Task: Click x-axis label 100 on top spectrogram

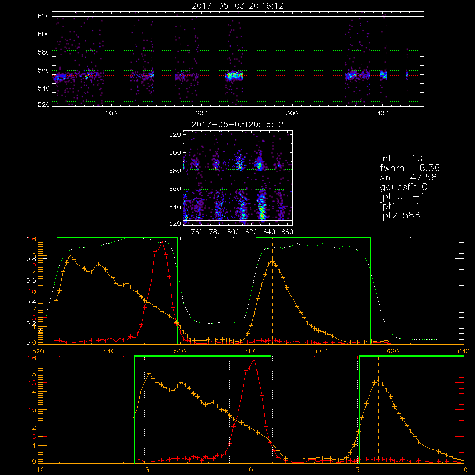Action: pyautogui.click(x=111, y=114)
